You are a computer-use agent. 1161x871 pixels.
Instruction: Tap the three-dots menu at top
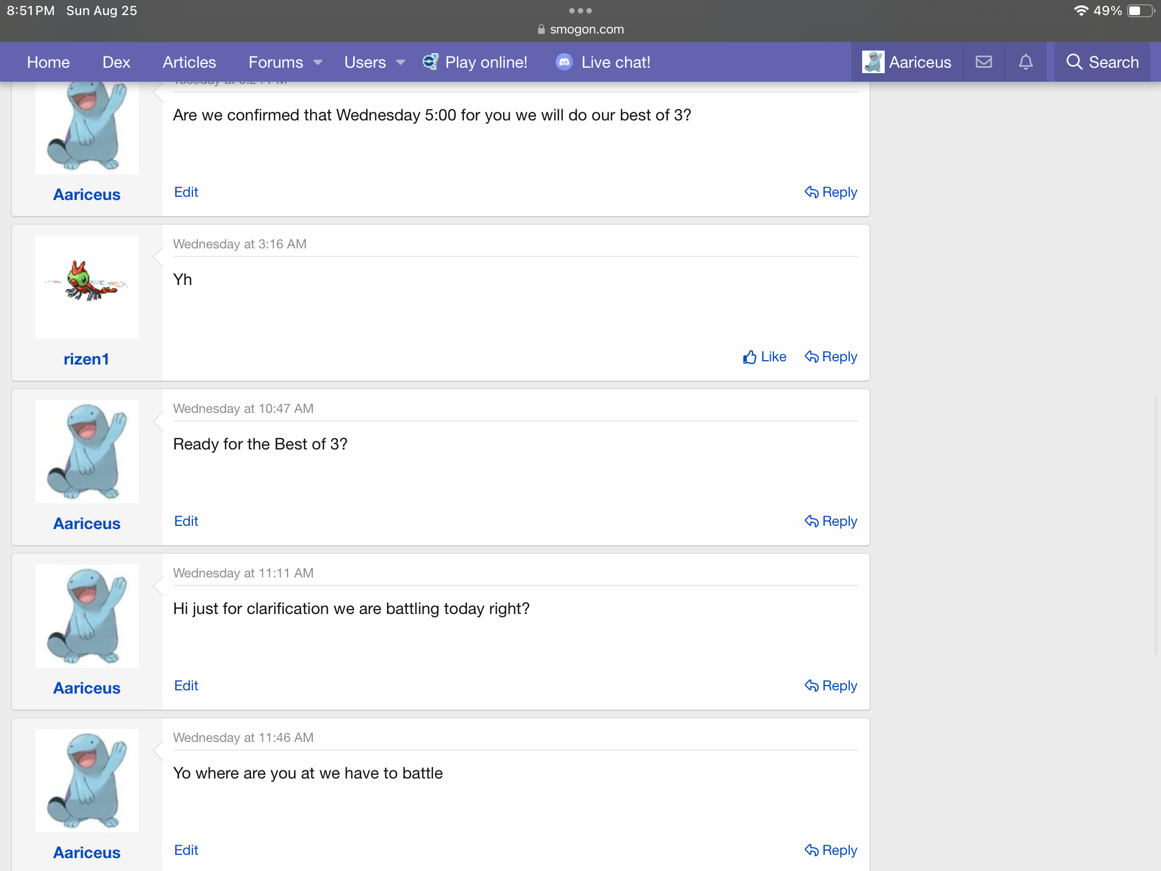(x=580, y=11)
